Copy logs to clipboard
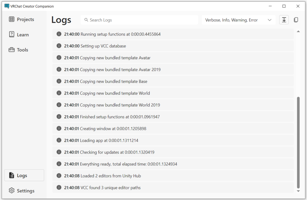Screen dimensions: 307x200 (x=296, y=20)
